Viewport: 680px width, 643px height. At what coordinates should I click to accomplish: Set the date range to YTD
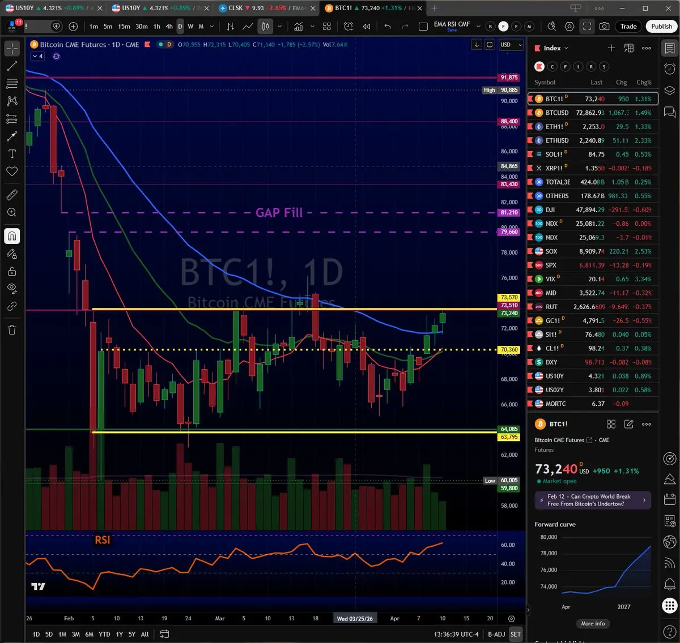point(104,634)
